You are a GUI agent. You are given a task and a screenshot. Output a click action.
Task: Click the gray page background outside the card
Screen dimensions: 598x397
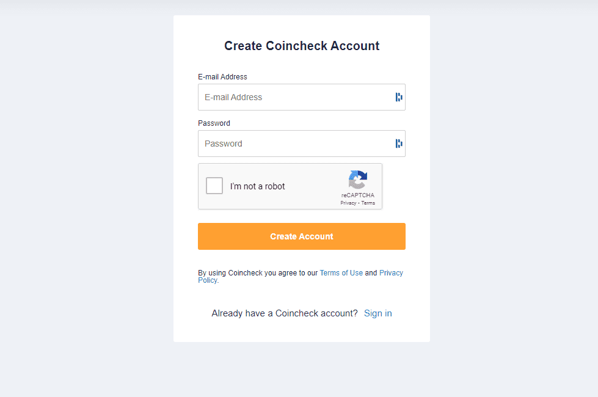pos(79,198)
